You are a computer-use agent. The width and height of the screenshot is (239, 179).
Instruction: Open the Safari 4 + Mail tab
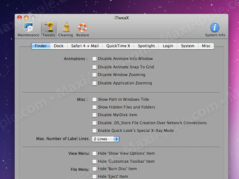(x=85, y=46)
